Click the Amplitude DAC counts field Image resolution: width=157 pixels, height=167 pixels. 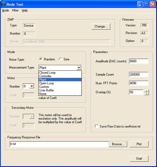click(x=139, y=61)
